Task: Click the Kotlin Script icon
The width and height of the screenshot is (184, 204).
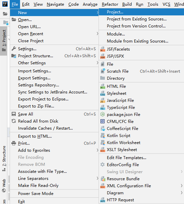Action: pyautogui.click(x=103, y=136)
